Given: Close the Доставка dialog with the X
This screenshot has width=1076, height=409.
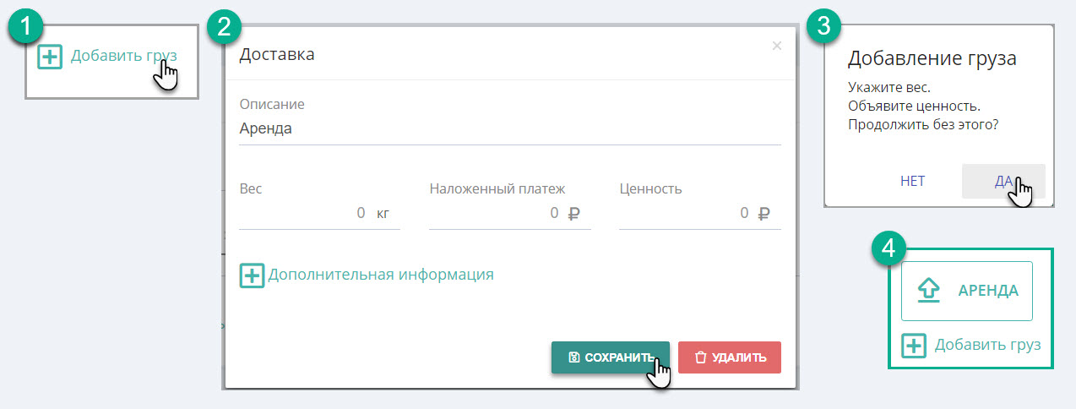Looking at the screenshot, I should (777, 46).
